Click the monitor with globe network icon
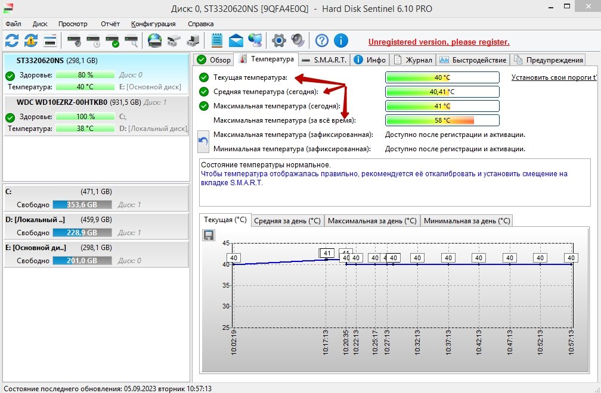Viewport: 601px width, 393px height. tap(255, 40)
